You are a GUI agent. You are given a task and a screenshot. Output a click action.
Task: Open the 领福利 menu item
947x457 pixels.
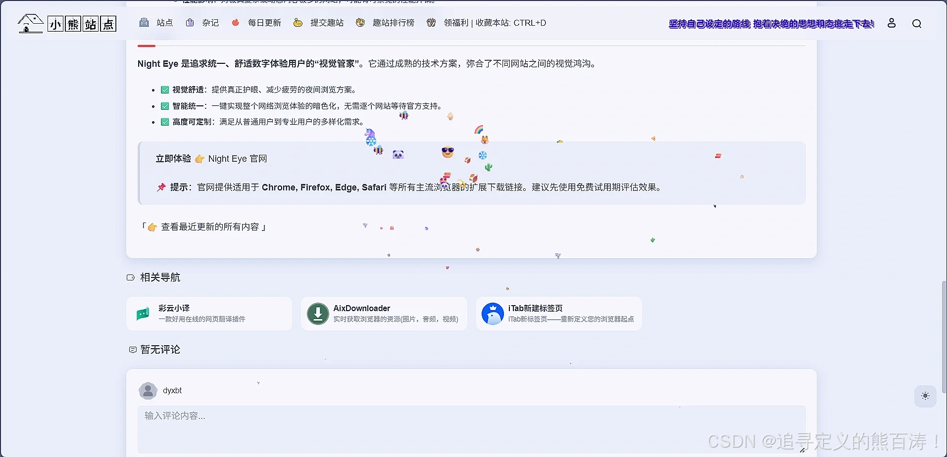point(456,23)
